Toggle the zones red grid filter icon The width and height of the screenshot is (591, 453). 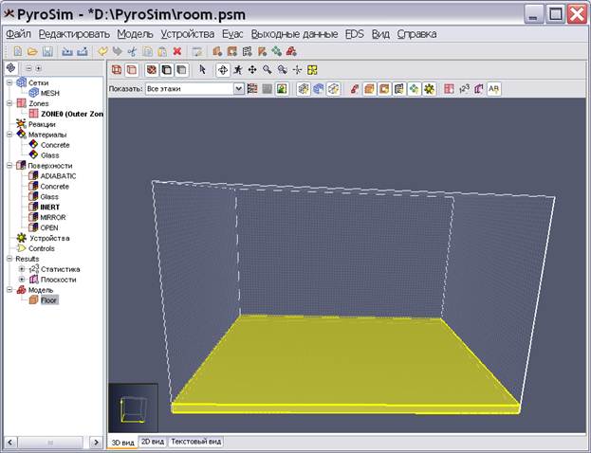tap(449, 89)
